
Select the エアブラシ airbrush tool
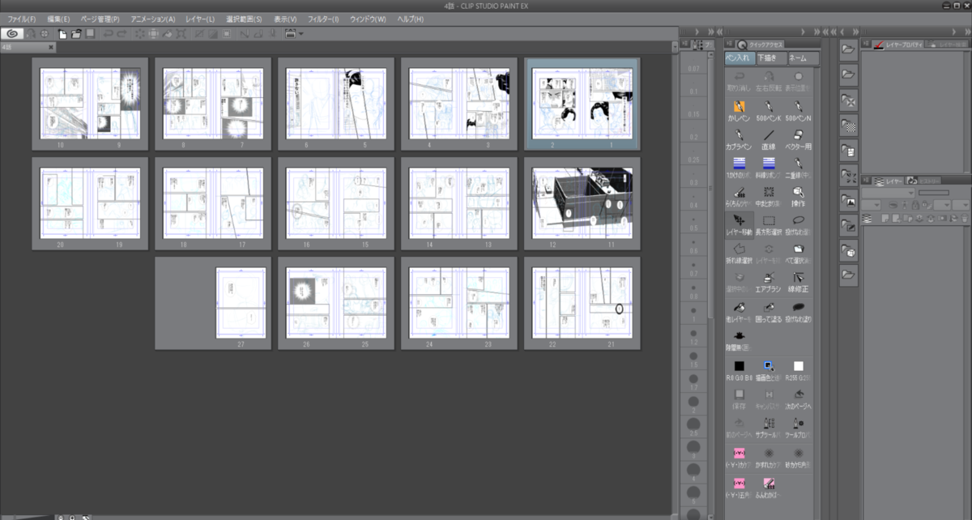(x=769, y=282)
